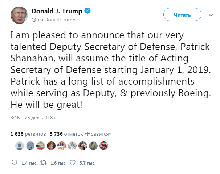Open the Donald J. Trump profile name link
The height and width of the screenshot is (174, 220).
(x=58, y=11)
